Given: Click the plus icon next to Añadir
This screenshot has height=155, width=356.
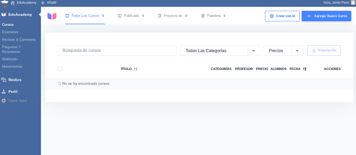Looking at the screenshot, I should [43, 3].
